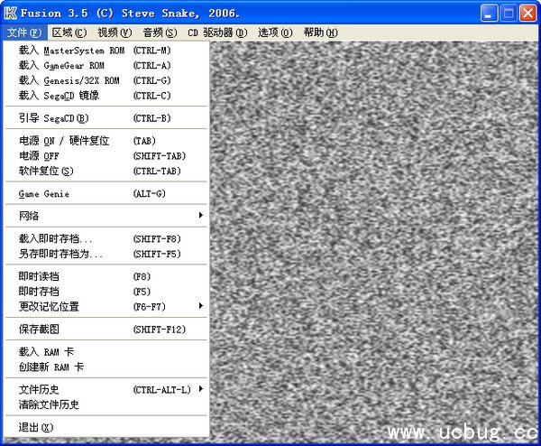Select 另存即时存档为... entry
Viewport: 541px width, 446px height.
pos(106,254)
